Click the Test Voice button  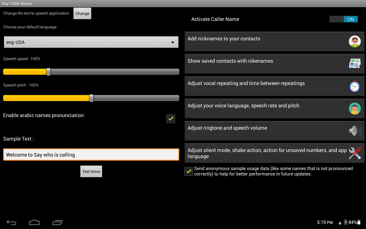[91, 171]
